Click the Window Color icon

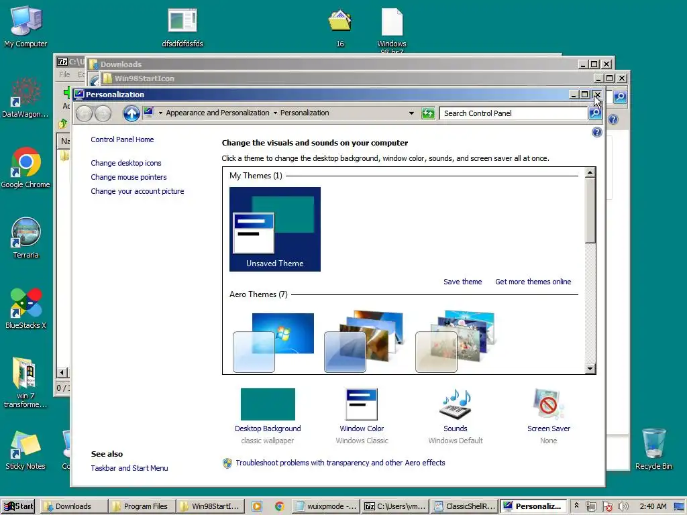[362, 404]
